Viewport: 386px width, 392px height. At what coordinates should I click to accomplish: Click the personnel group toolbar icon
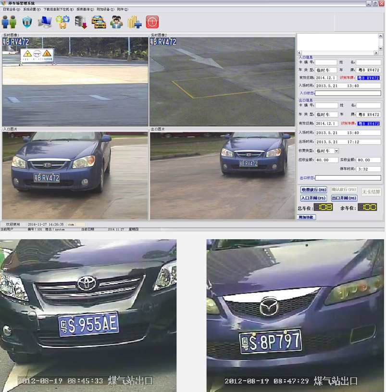point(116,22)
